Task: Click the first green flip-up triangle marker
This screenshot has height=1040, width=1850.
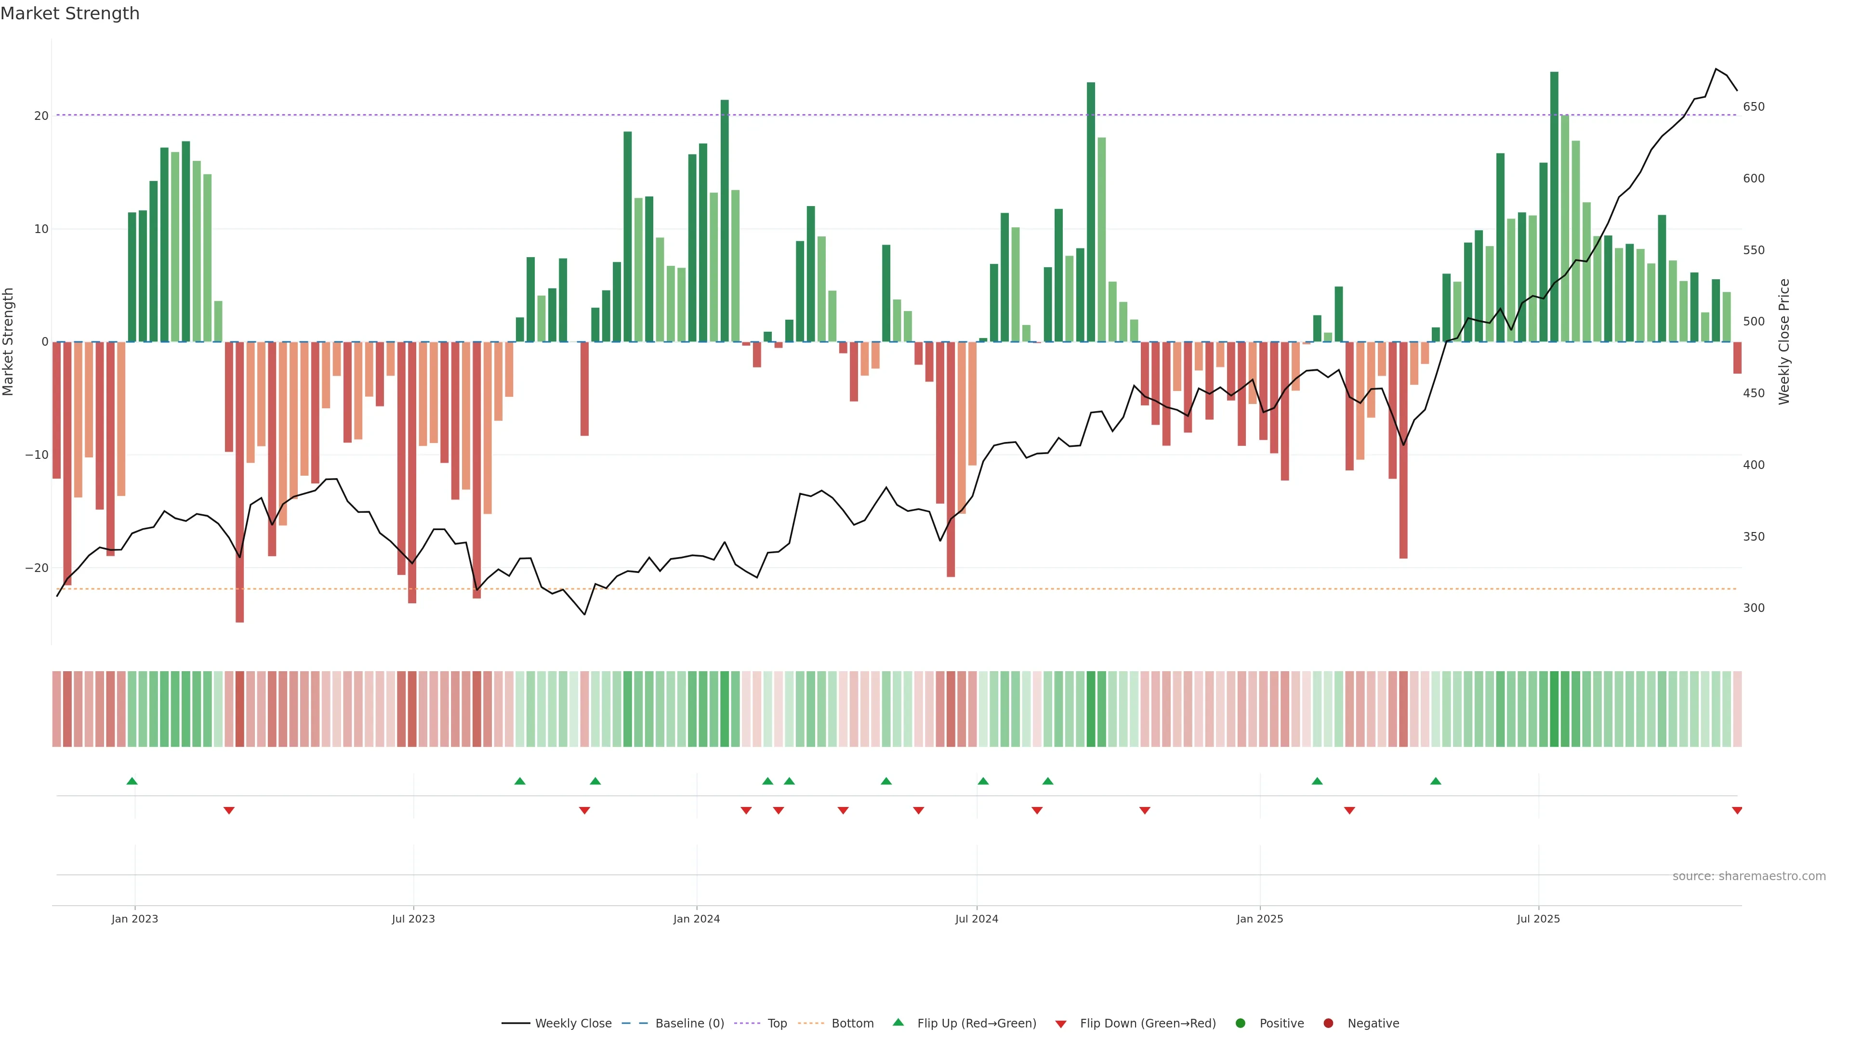Action: pos(132,781)
